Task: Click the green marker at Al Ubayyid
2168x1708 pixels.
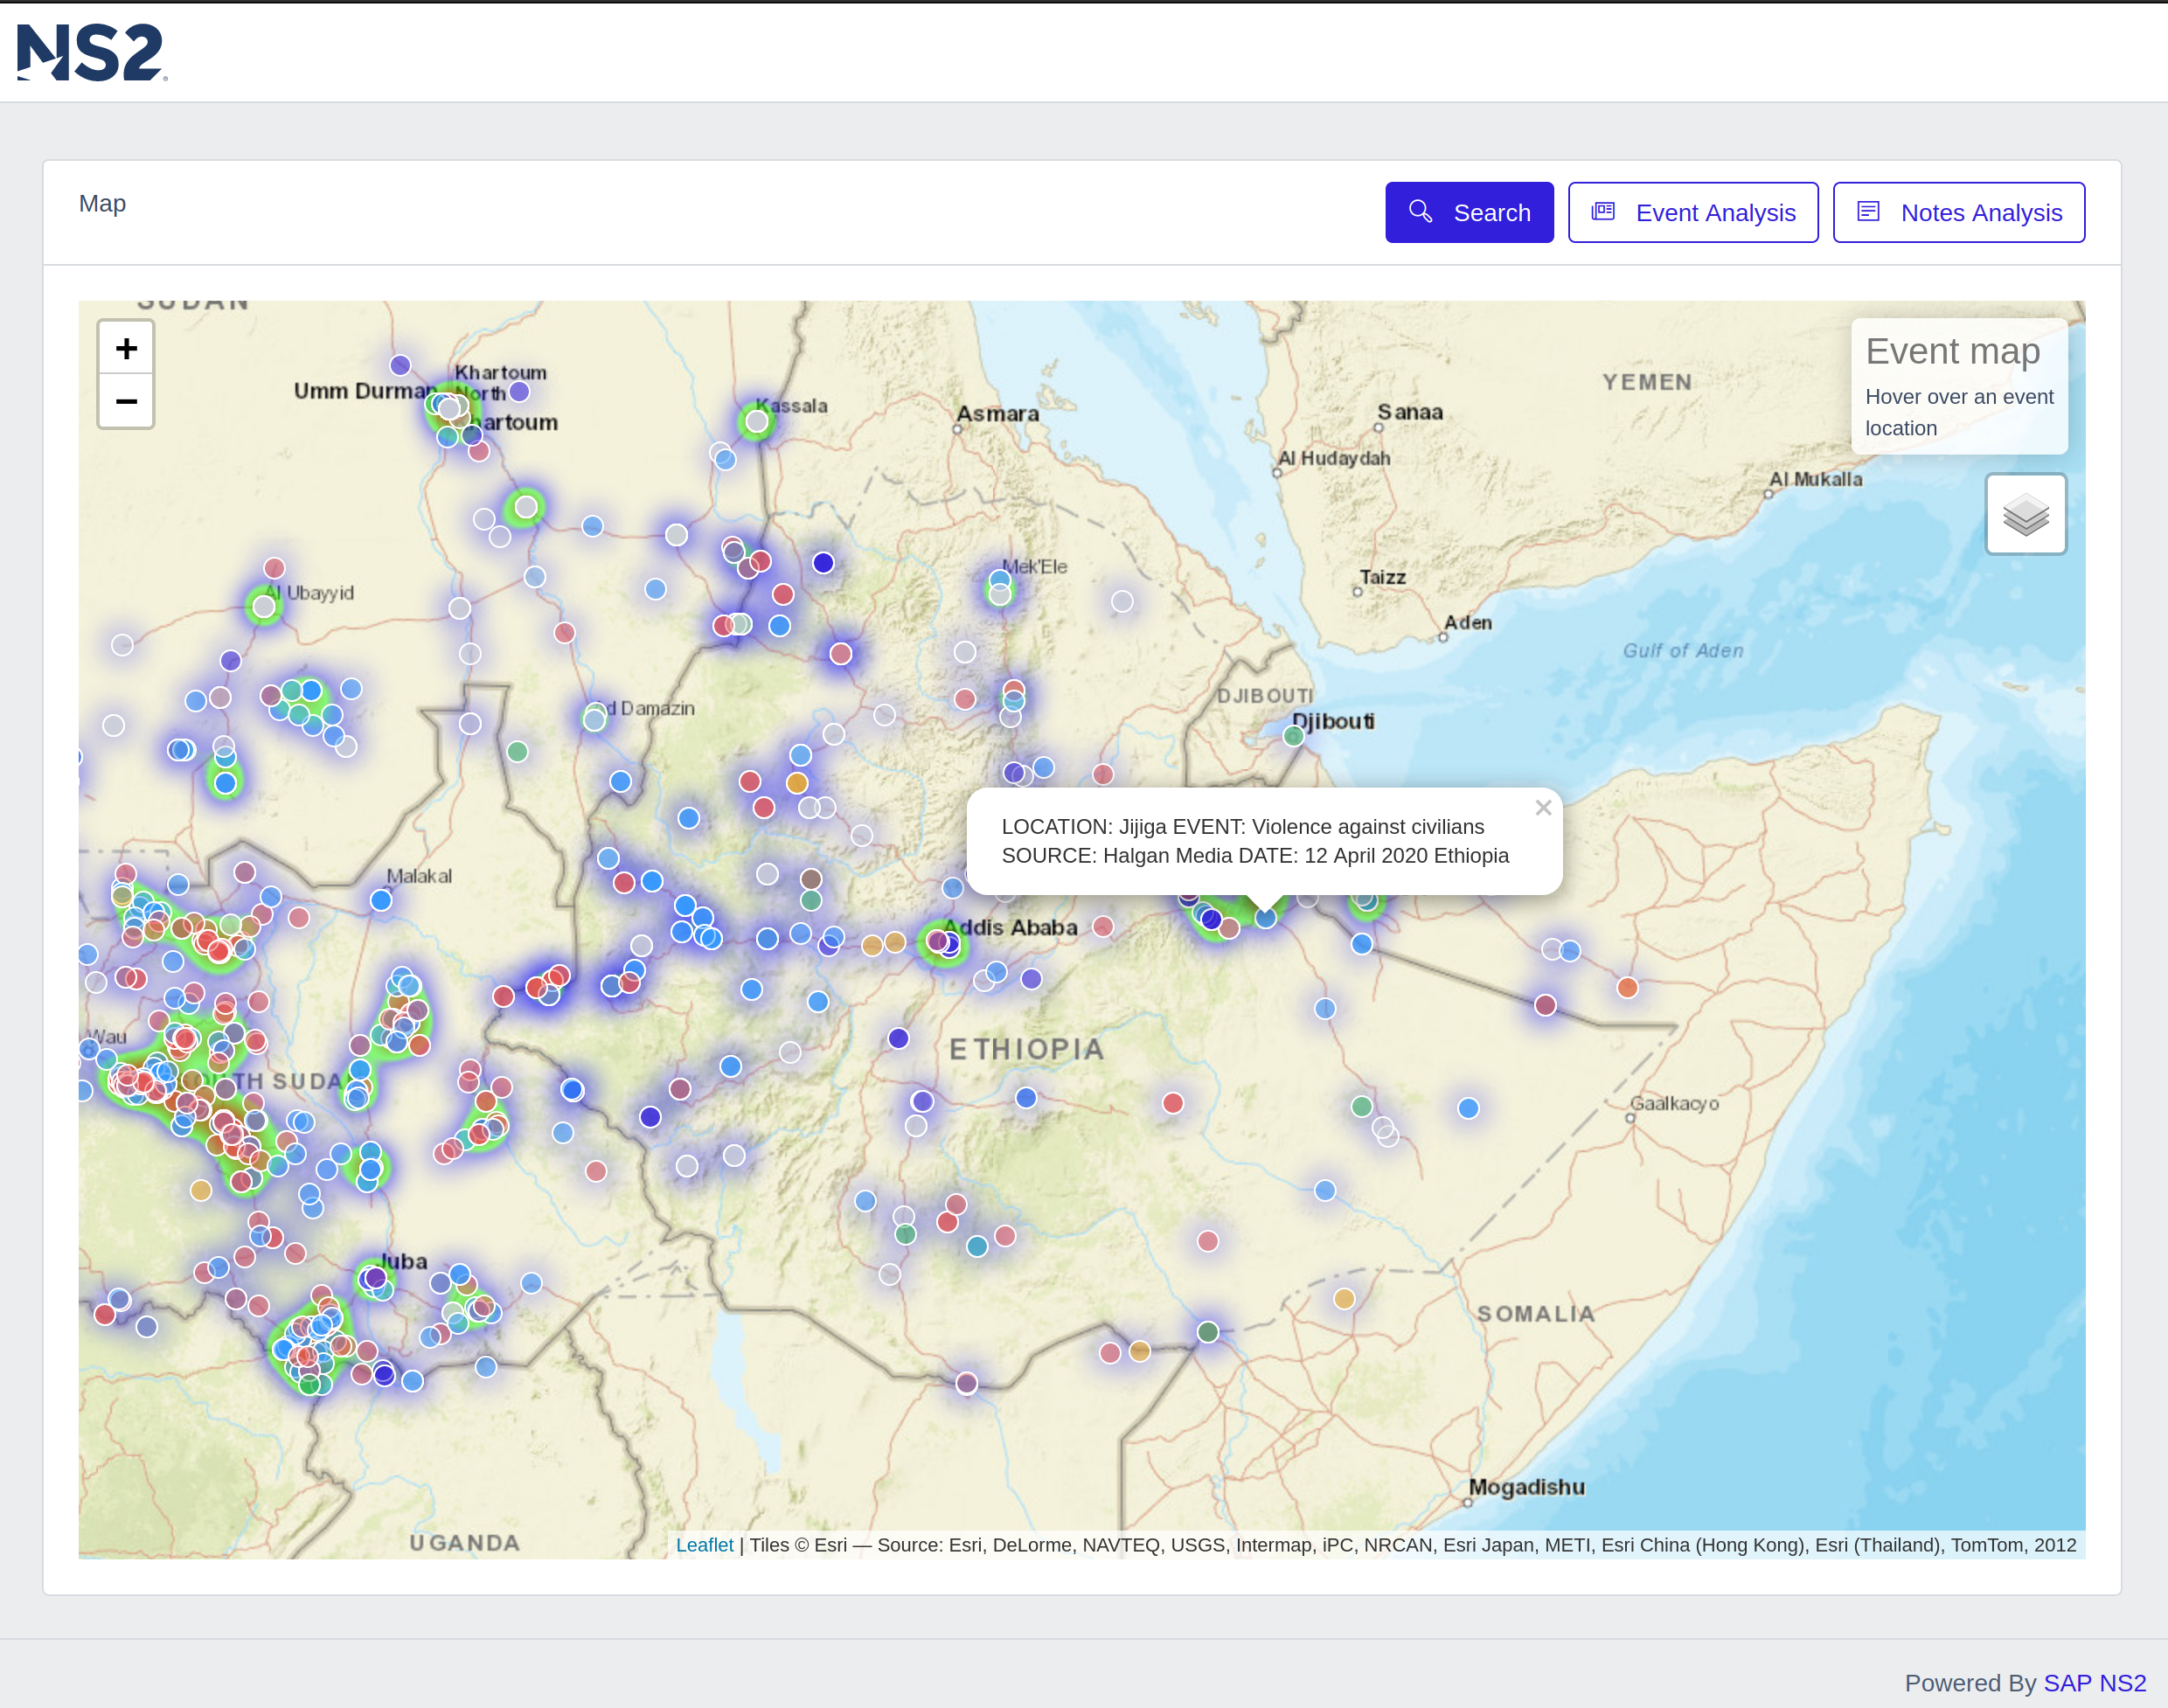Action: [x=264, y=606]
